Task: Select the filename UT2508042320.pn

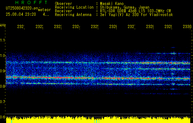Action: click(x=22, y=8)
